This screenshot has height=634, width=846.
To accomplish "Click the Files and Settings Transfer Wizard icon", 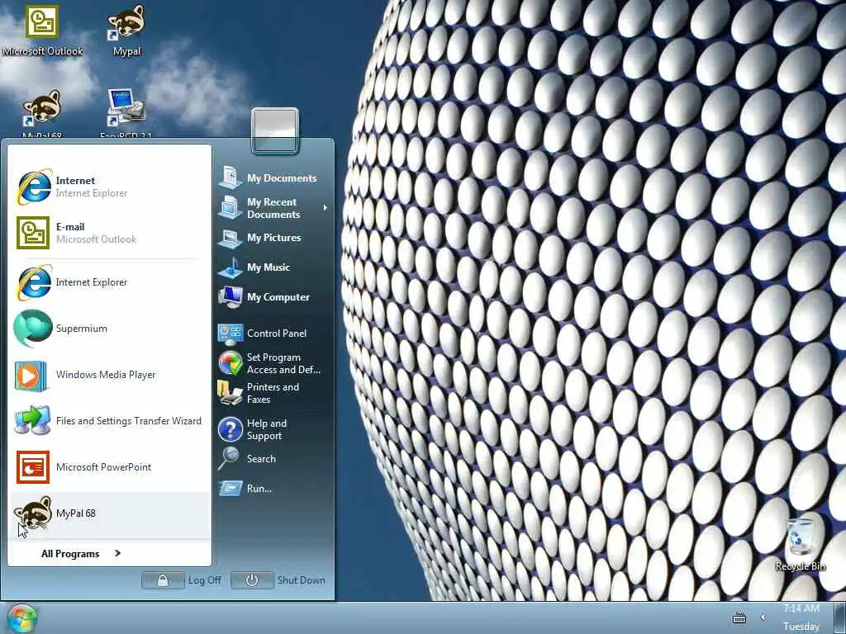I will coord(32,421).
